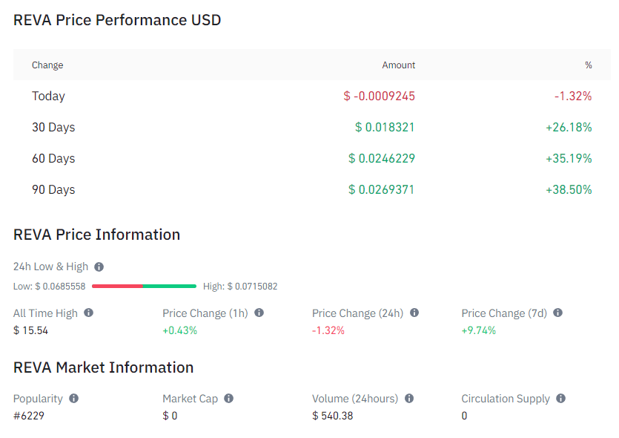Click the REVA Price Information heading
The width and height of the screenshot is (619, 438).
96,235
